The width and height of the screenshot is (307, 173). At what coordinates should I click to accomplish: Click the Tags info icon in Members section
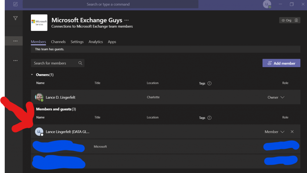209,118
